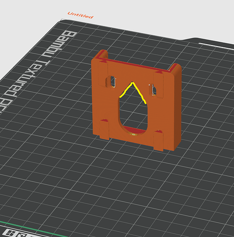This screenshot has height=237, width=234.
Task: Click the grid icon at bed corner
Action: [x=10, y=233]
